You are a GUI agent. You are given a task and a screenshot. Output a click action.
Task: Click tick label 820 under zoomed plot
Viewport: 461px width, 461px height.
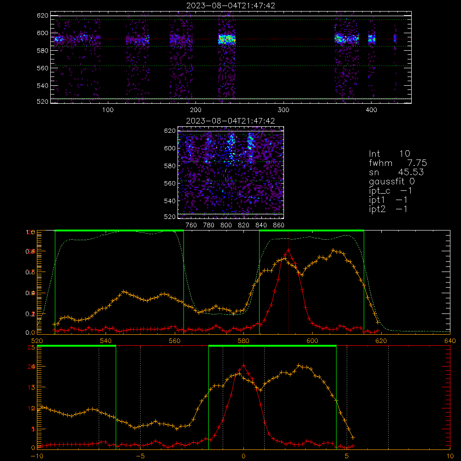[x=244, y=225]
